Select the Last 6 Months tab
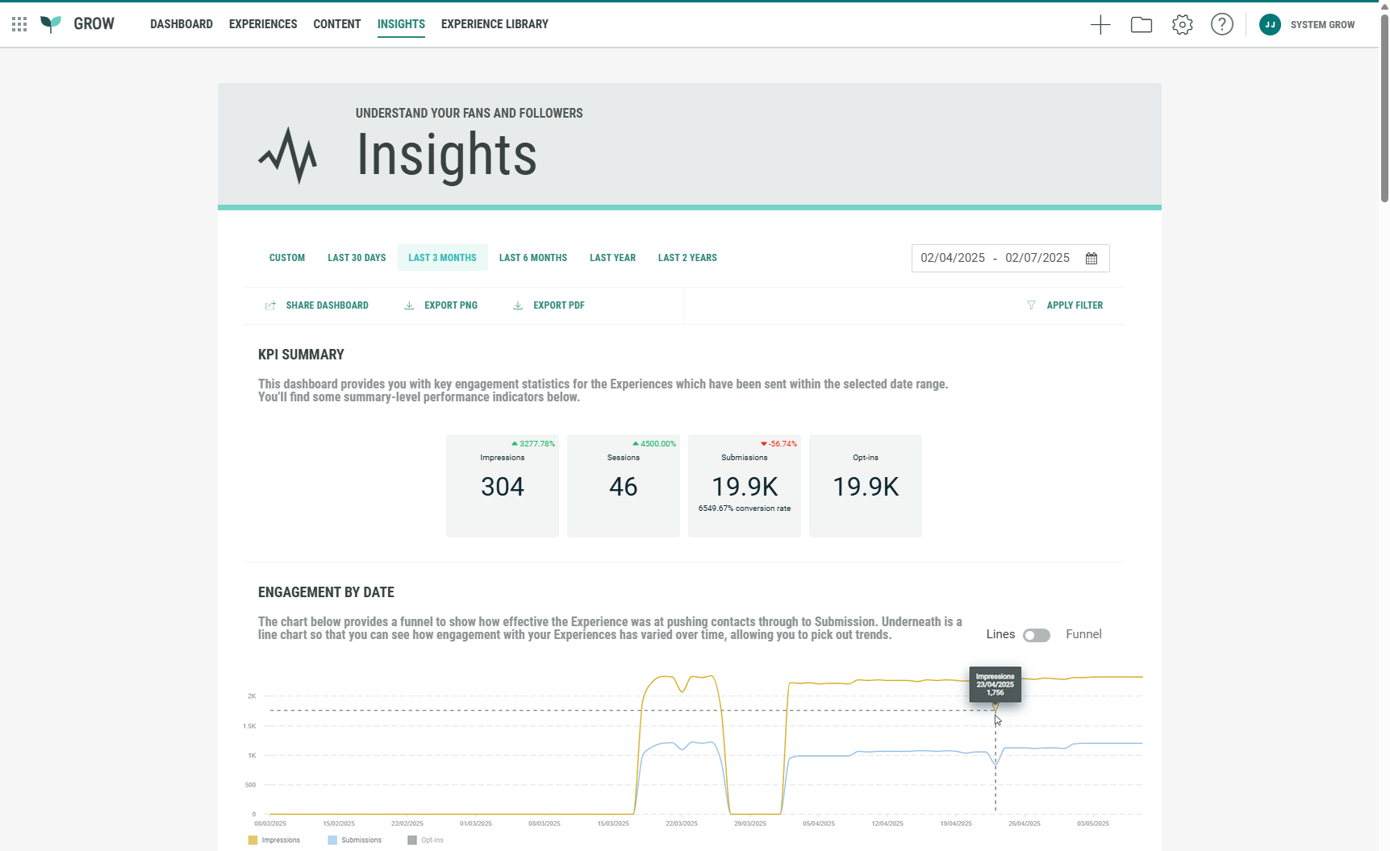The height and width of the screenshot is (851, 1390). (532, 258)
